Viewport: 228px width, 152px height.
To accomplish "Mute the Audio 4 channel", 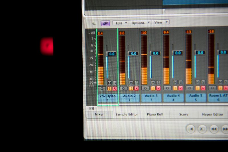I will tap(175, 83).
